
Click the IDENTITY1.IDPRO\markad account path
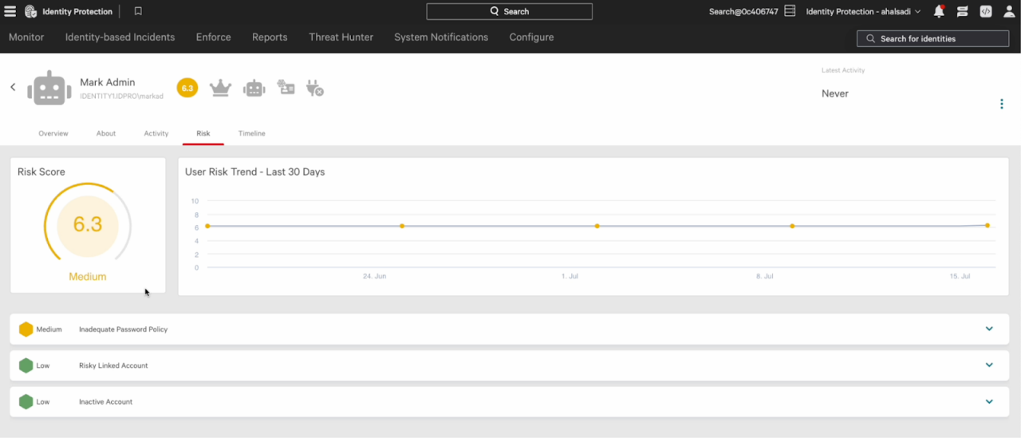point(121,97)
